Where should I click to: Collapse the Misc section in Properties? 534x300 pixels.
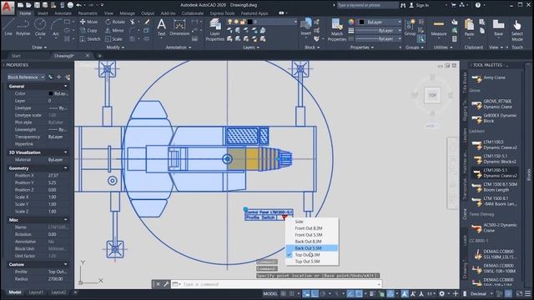click(65, 220)
